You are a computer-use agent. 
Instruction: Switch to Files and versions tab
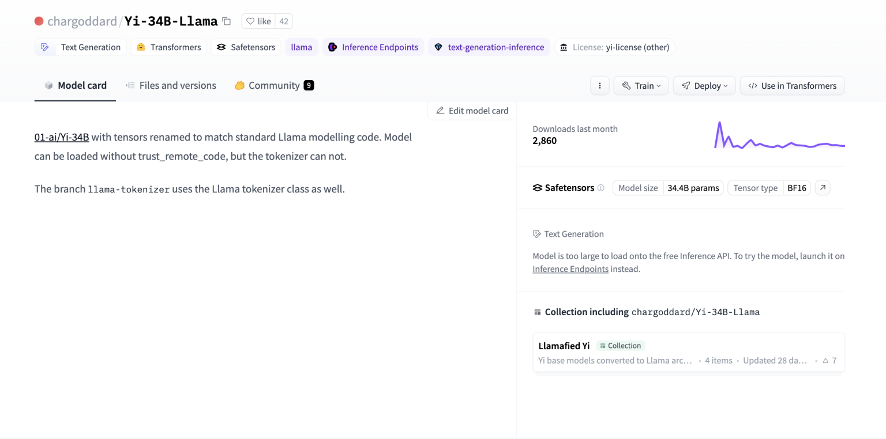(x=171, y=85)
